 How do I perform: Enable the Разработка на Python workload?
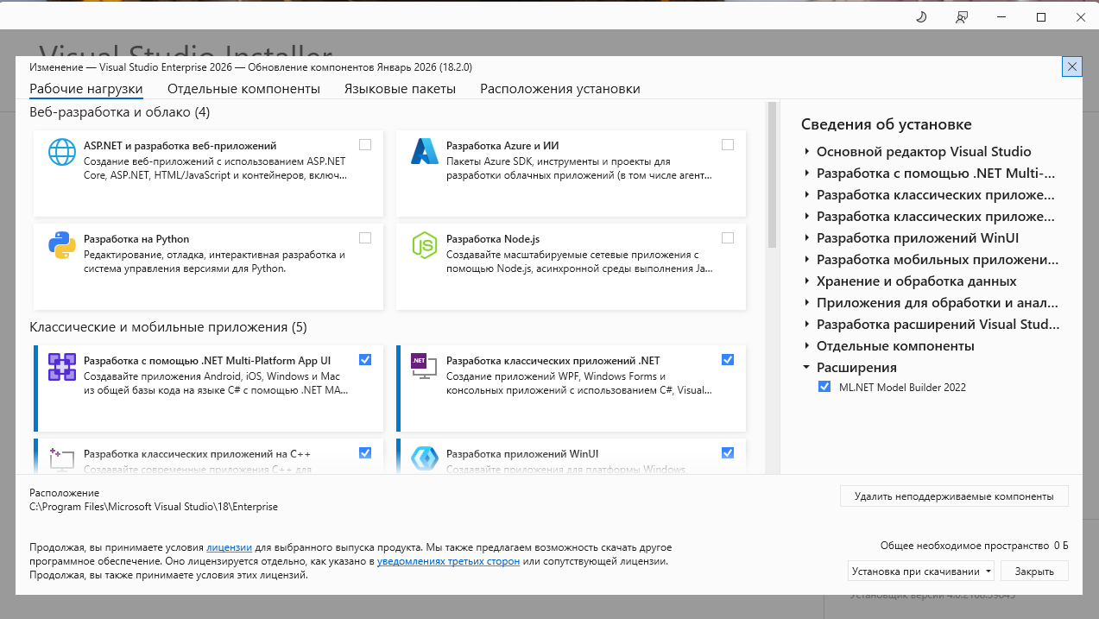(365, 237)
